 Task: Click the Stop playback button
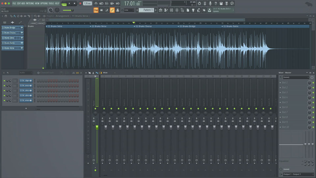75,3
